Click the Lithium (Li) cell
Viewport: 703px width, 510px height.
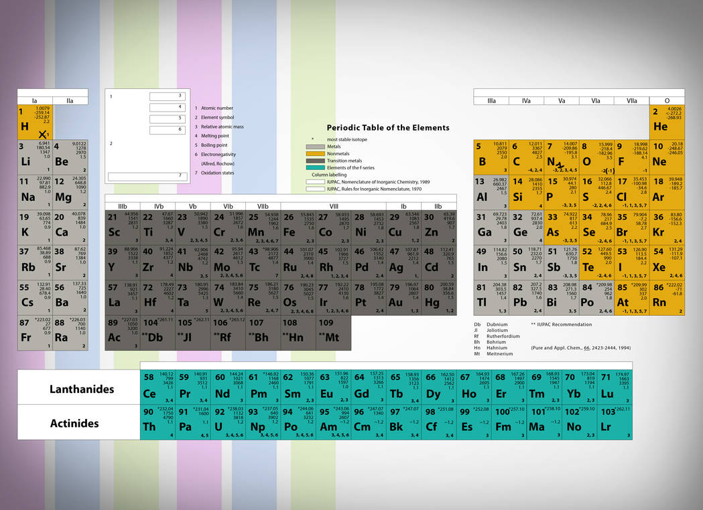[35, 157]
